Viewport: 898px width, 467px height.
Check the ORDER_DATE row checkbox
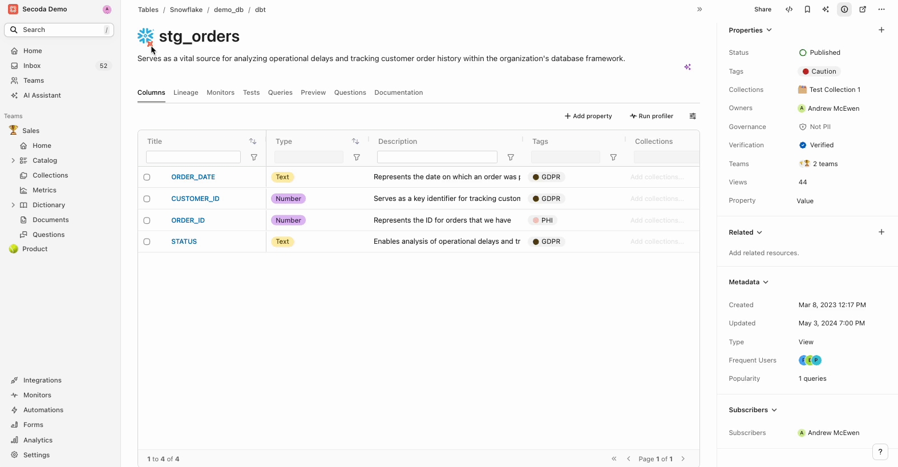click(147, 178)
